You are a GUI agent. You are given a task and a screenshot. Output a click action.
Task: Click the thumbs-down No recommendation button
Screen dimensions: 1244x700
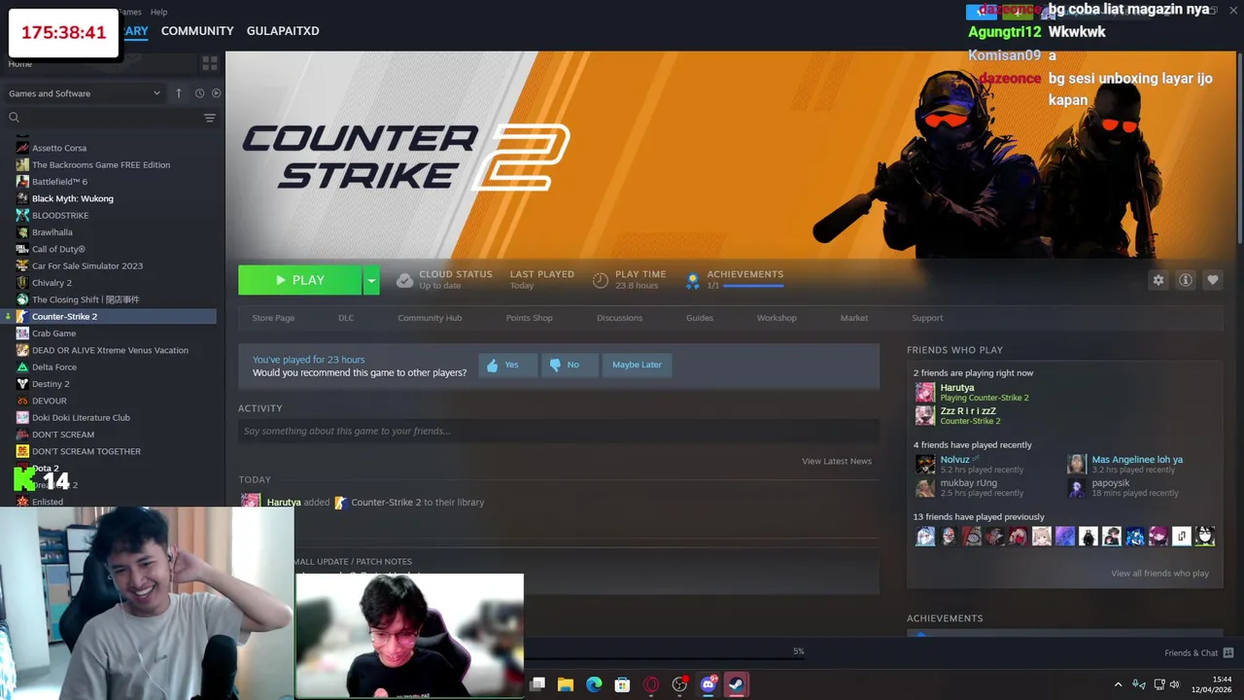569,365
